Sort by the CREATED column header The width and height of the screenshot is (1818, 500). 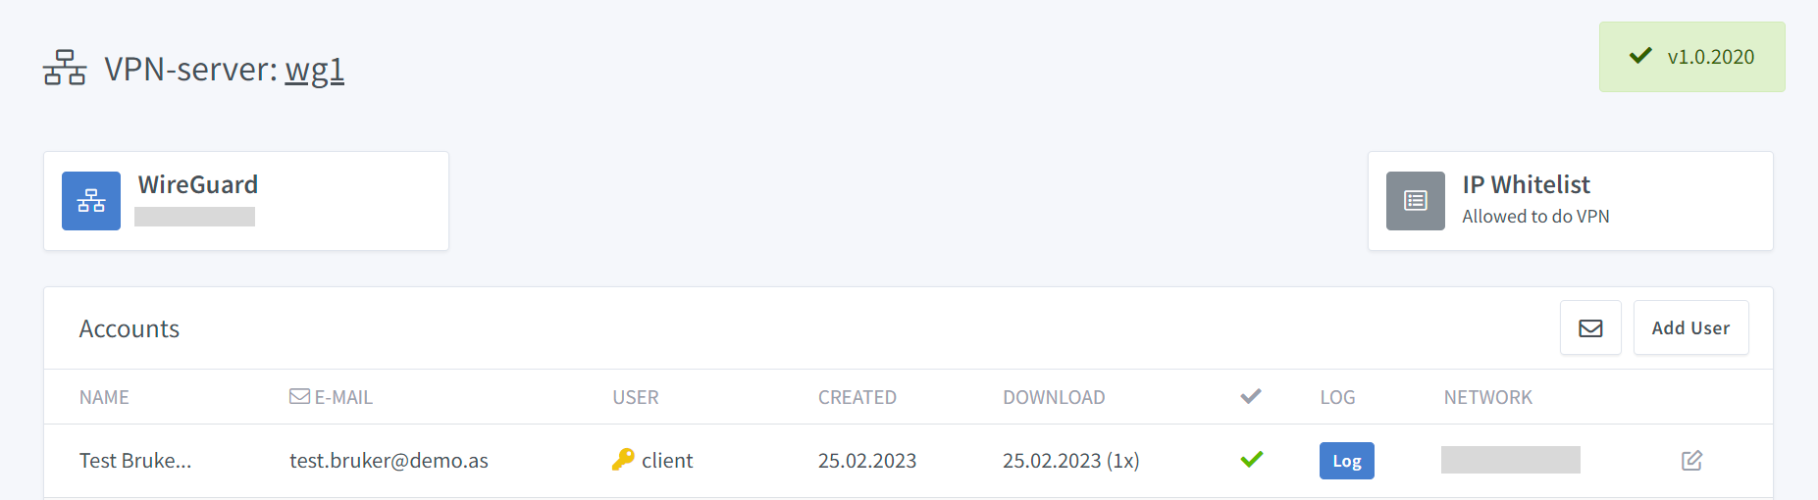857,397
